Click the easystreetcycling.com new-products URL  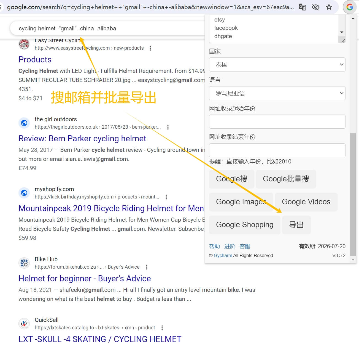tap(89, 48)
